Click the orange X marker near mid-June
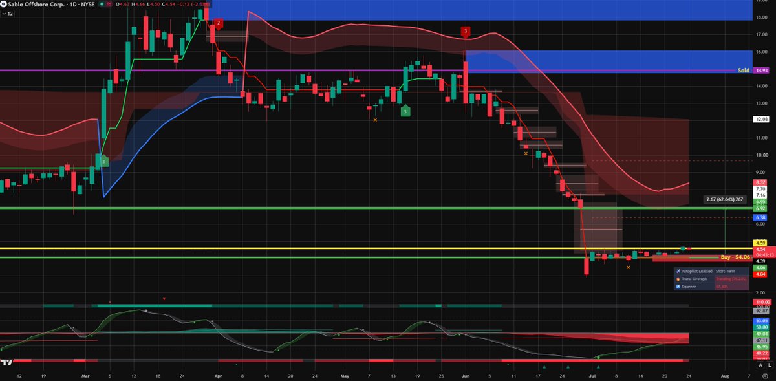This screenshot has height=381, width=776. coord(526,153)
